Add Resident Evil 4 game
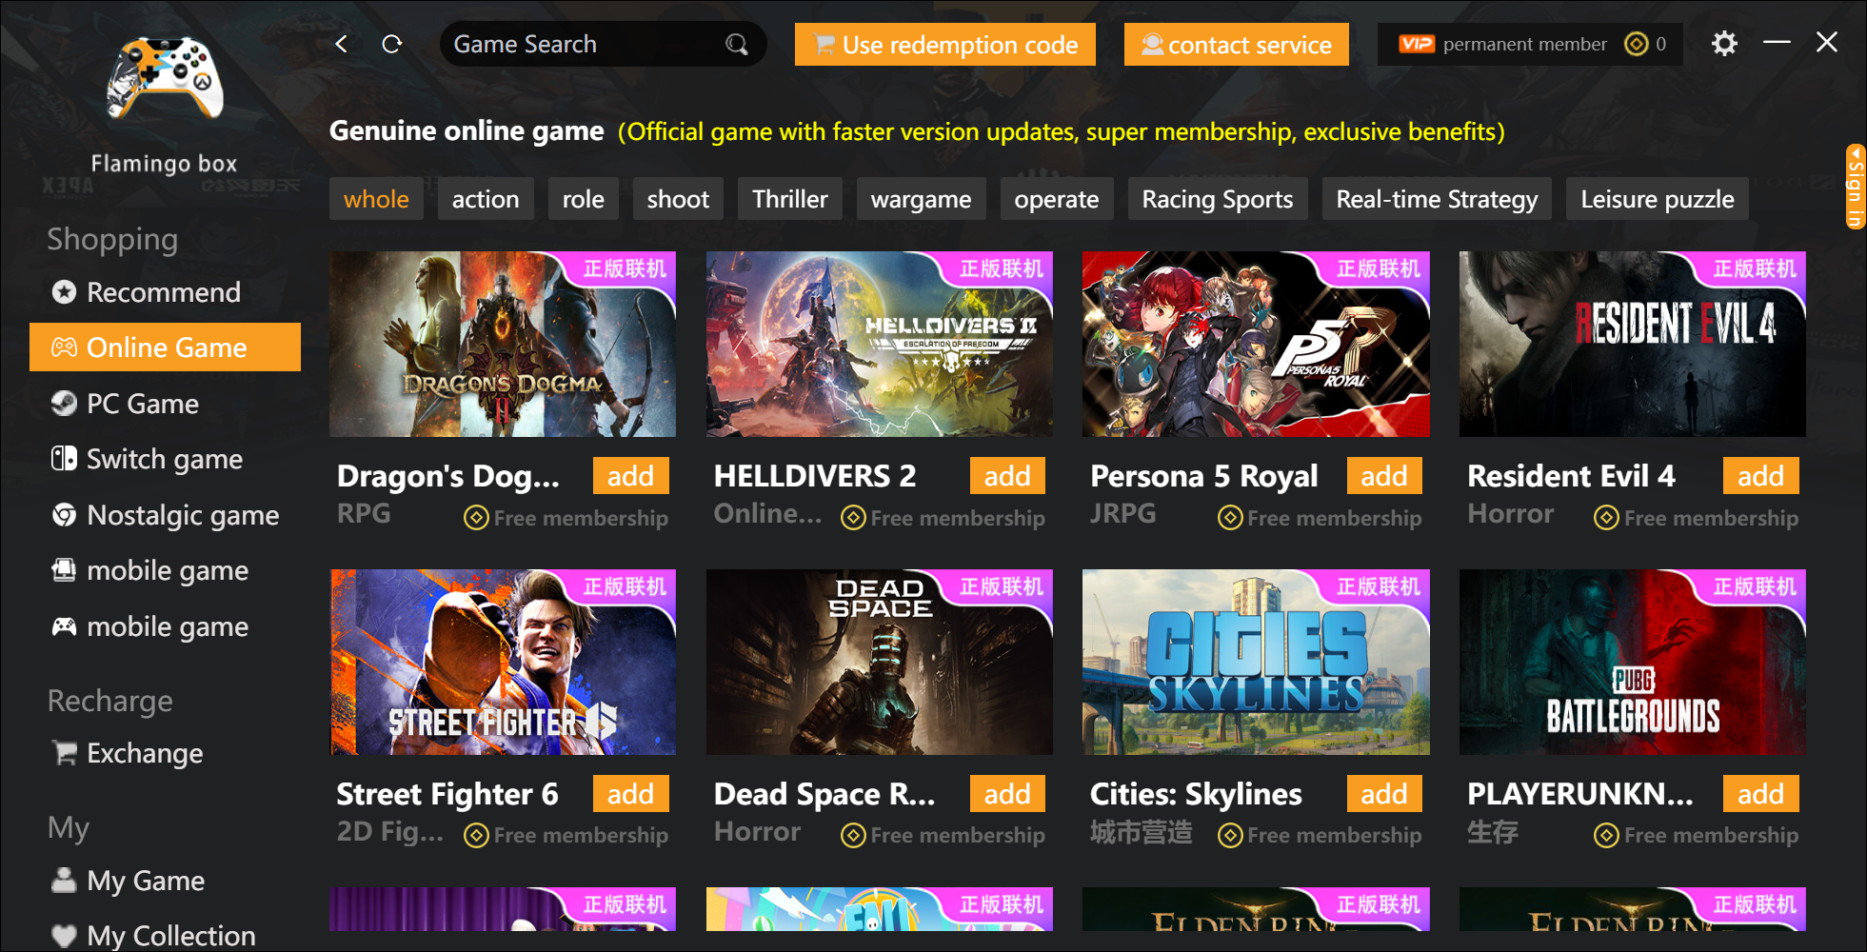1867x952 pixels. tap(1761, 476)
